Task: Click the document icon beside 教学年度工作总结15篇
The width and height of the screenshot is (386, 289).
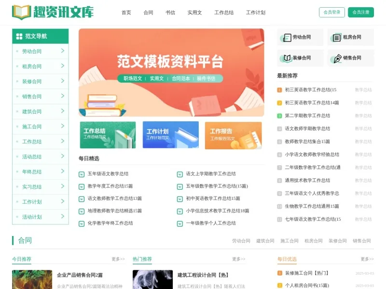Action: click(x=82, y=186)
